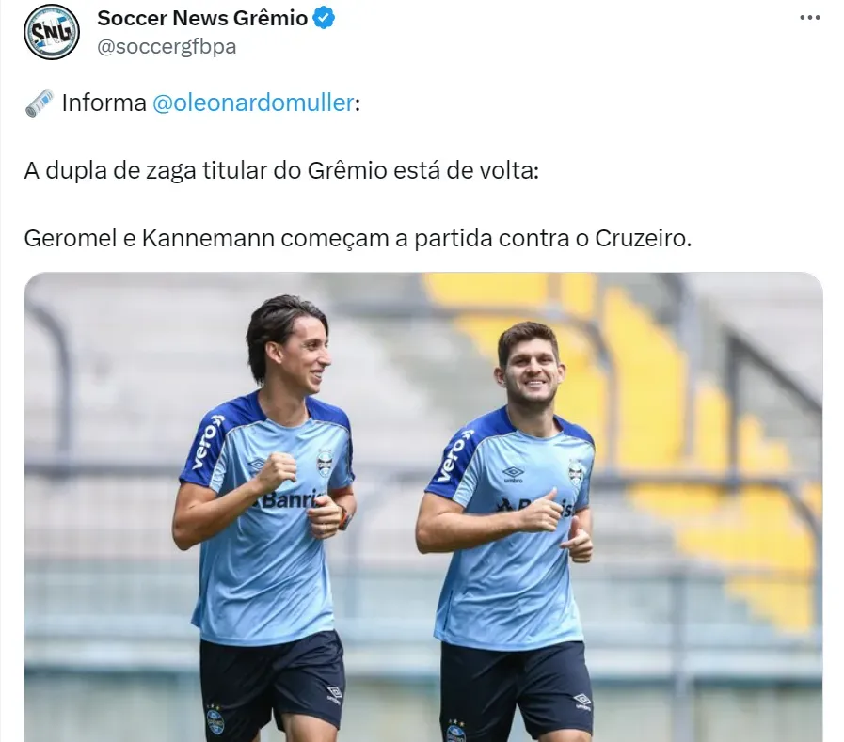
Task: Open the SNG profile avatar
Action: (x=52, y=32)
